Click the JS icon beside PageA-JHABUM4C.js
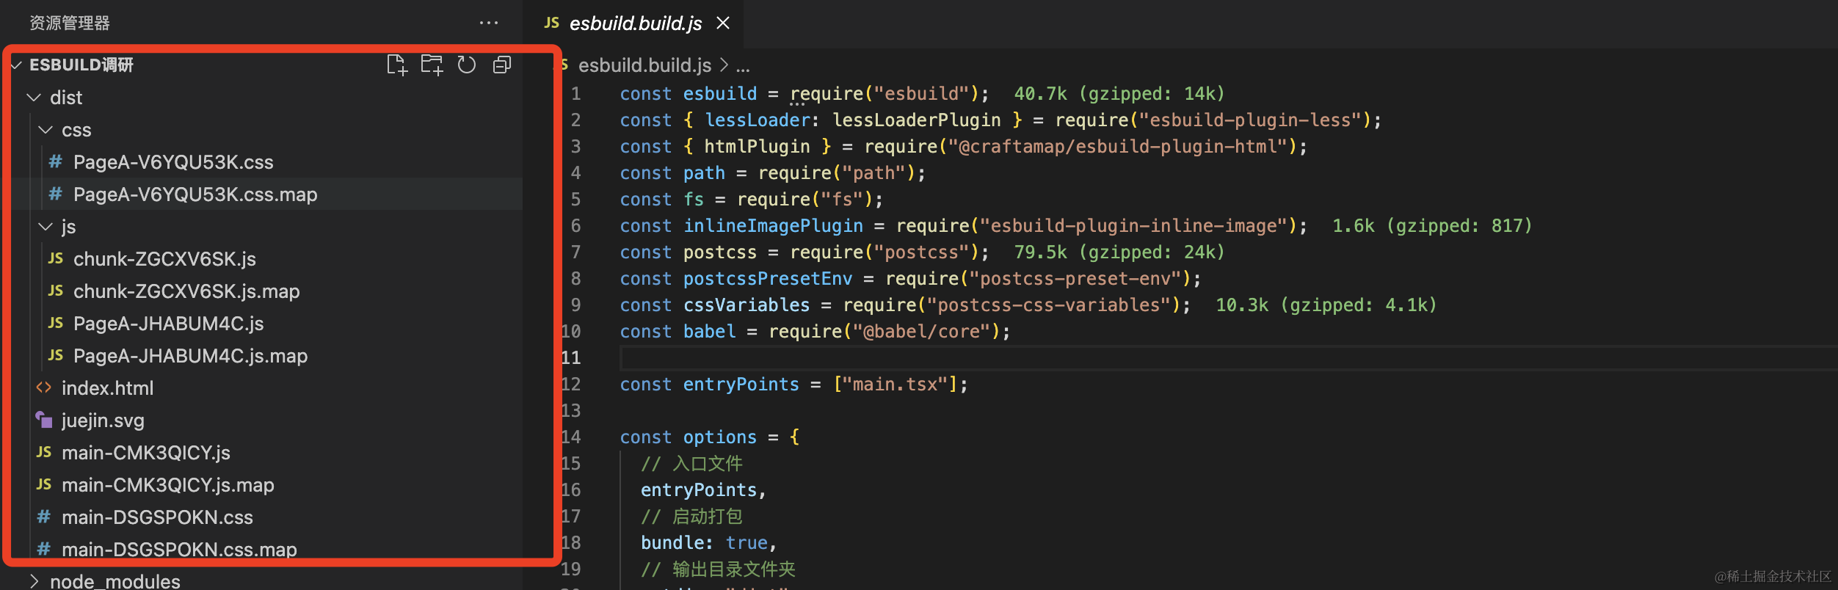1838x590 pixels. [56, 323]
